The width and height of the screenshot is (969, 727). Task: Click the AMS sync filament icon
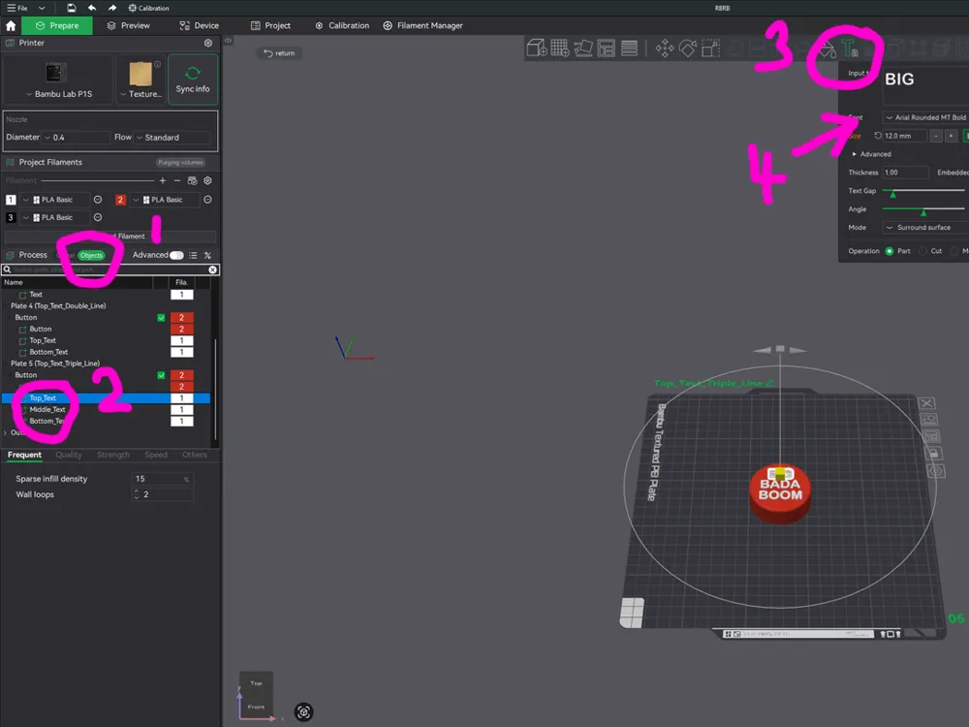tap(192, 180)
